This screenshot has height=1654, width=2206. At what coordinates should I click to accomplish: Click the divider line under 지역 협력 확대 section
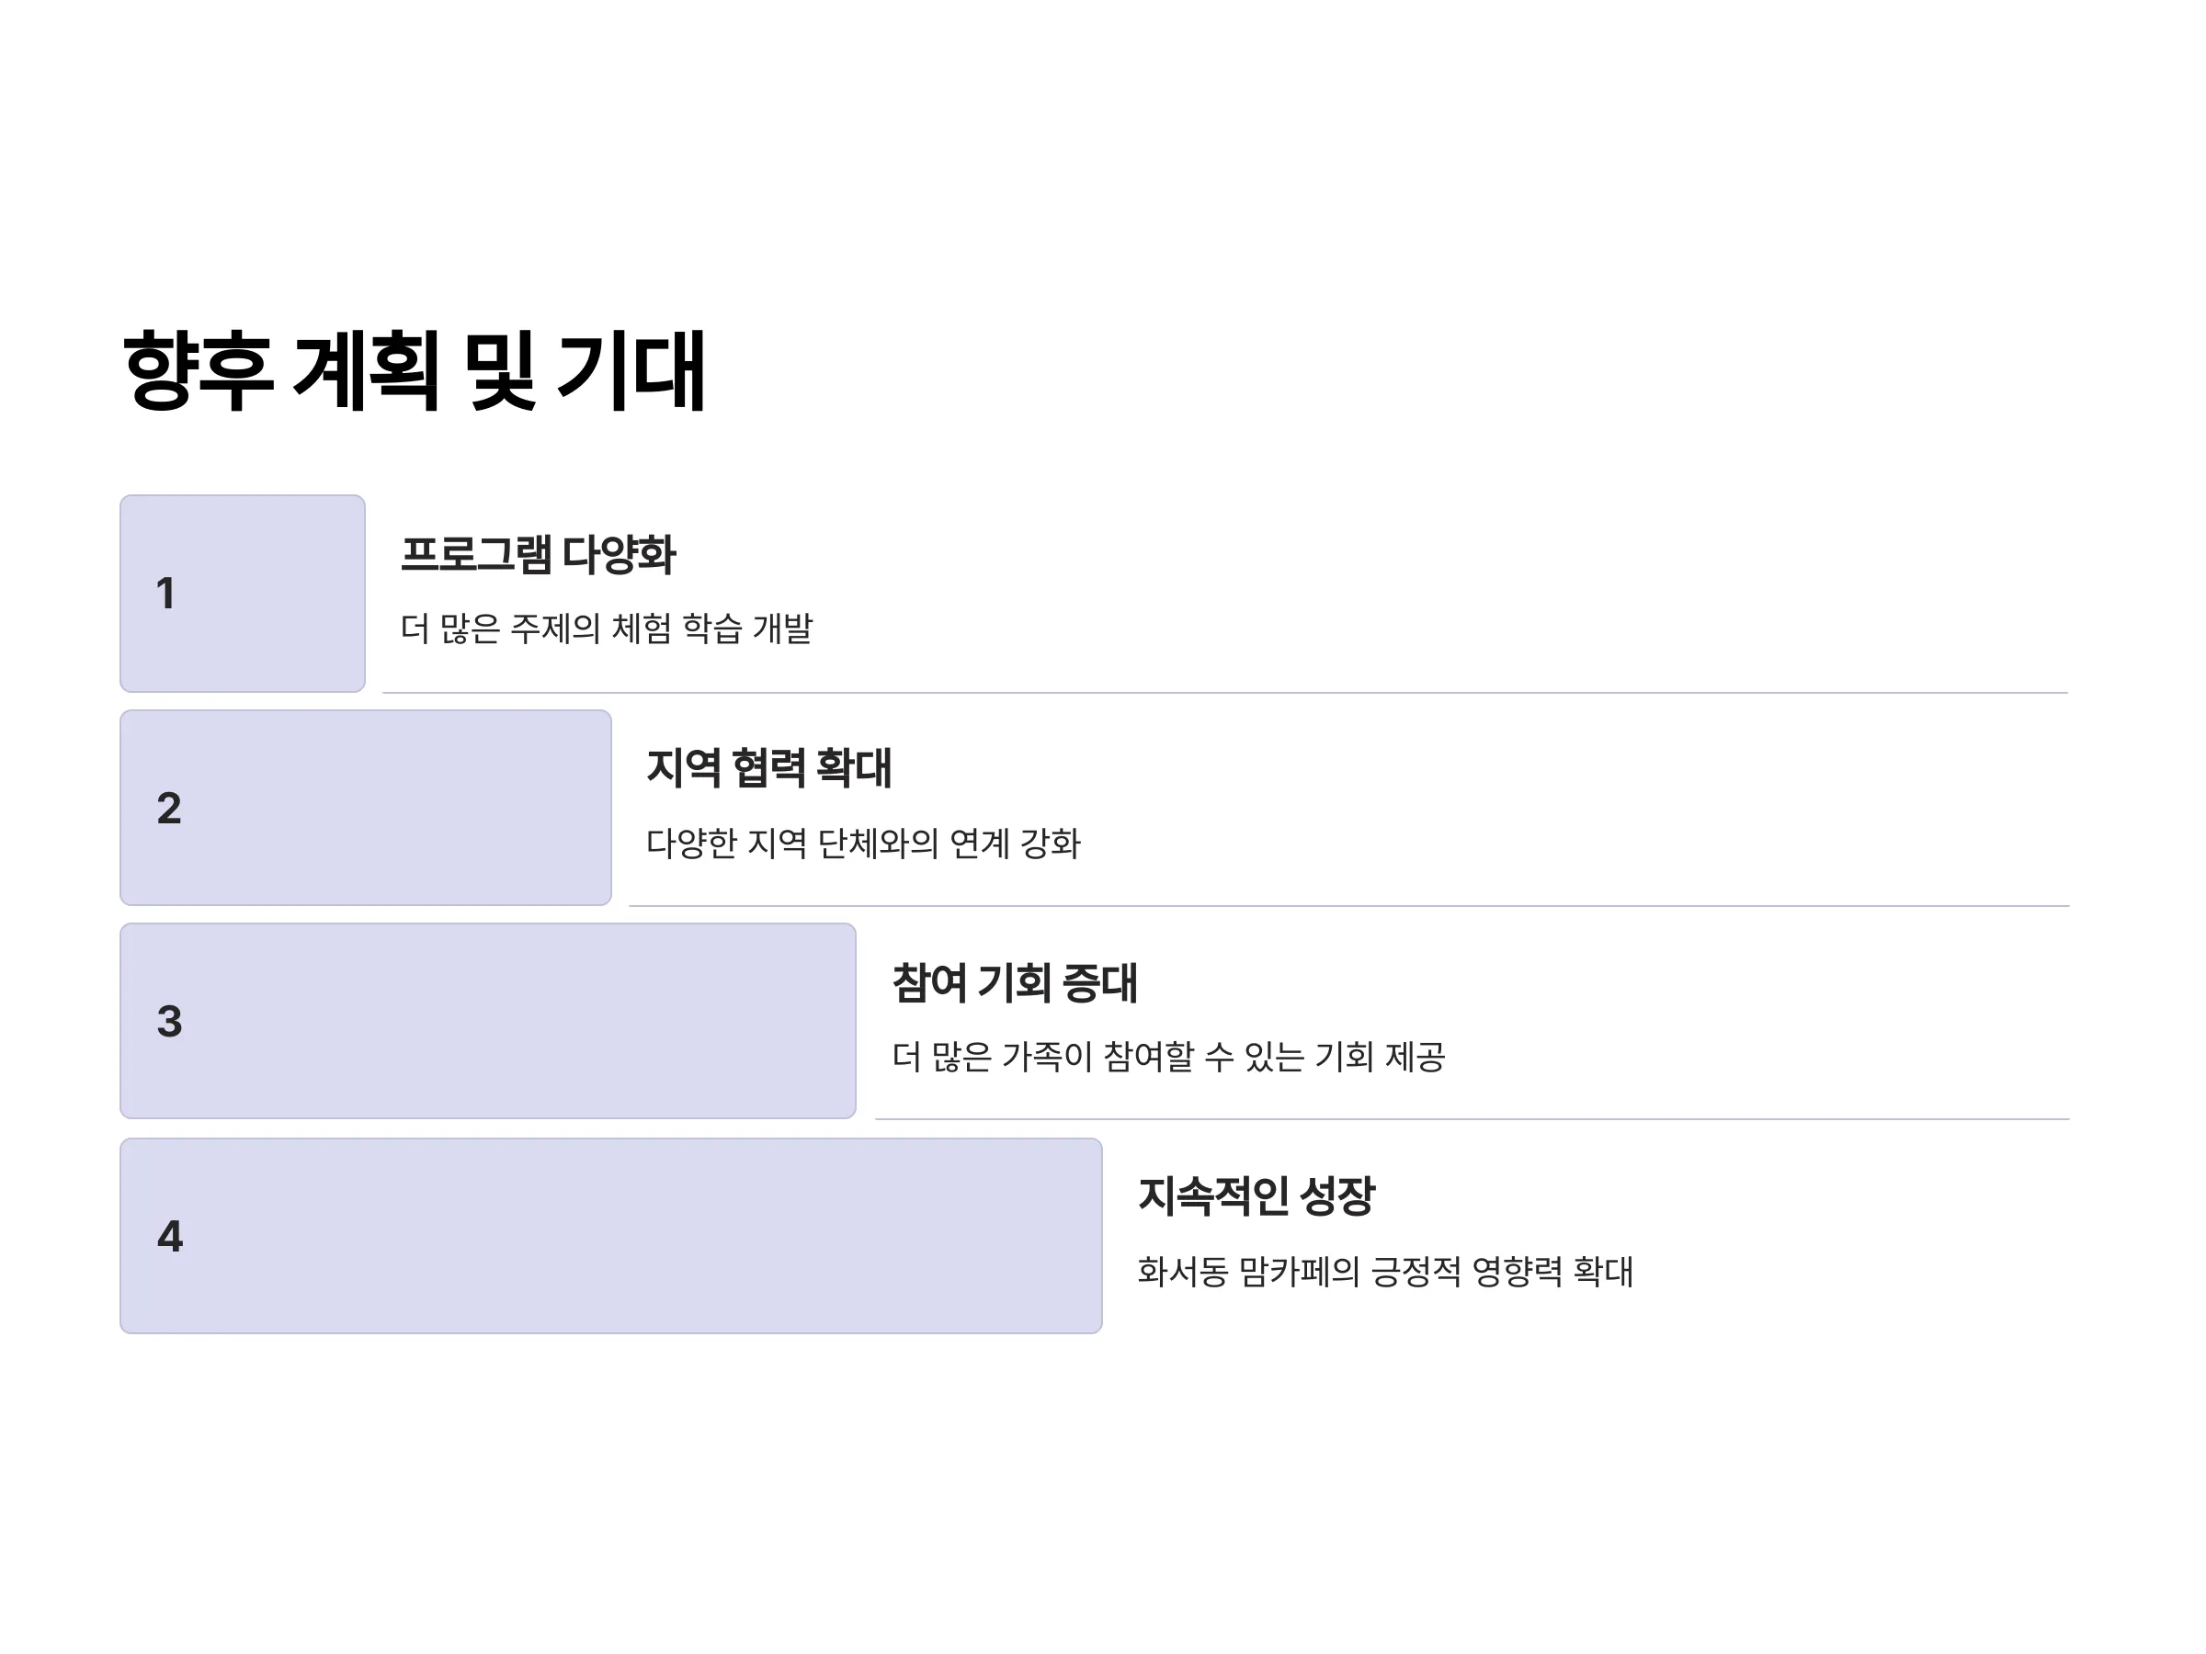point(1349,906)
